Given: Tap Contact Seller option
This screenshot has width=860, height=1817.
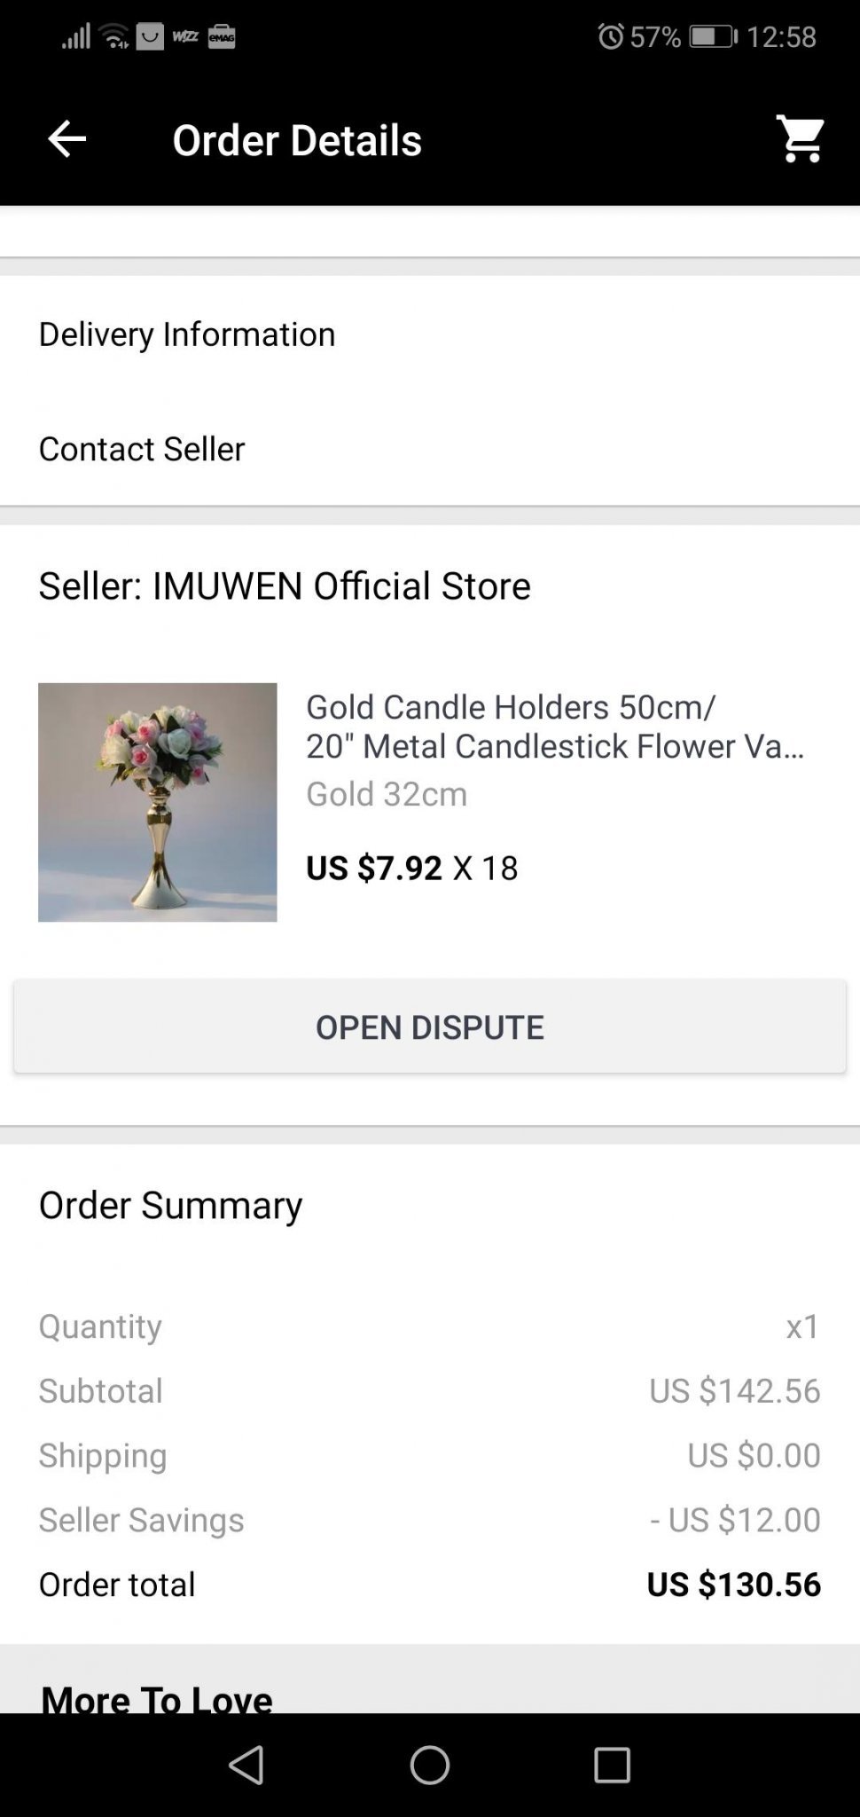Looking at the screenshot, I should click(x=142, y=449).
